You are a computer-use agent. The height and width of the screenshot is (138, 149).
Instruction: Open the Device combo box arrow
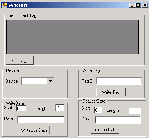click(x=50, y=81)
